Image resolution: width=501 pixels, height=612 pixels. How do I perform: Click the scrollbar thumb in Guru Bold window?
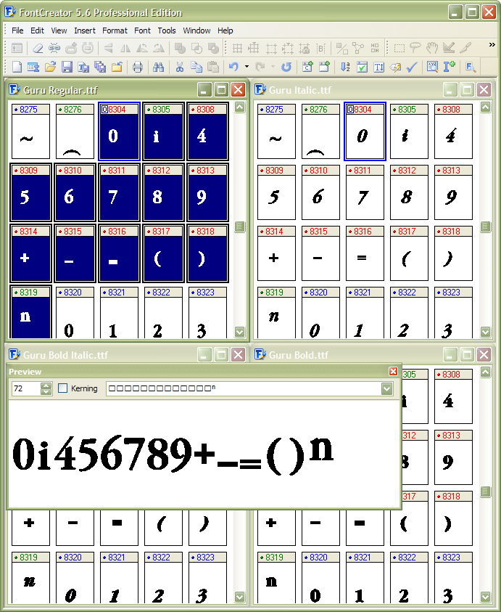[485, 491]
